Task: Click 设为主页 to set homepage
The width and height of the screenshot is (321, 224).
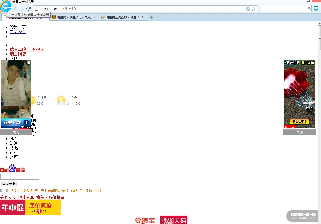Action: coord(18,27)
